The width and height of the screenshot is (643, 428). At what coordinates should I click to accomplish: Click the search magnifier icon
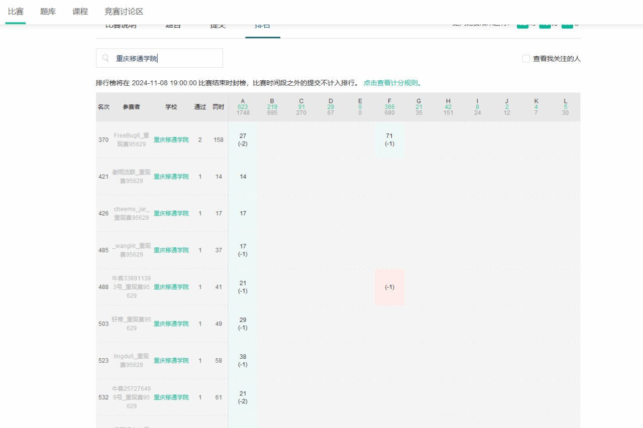point(105,58)
